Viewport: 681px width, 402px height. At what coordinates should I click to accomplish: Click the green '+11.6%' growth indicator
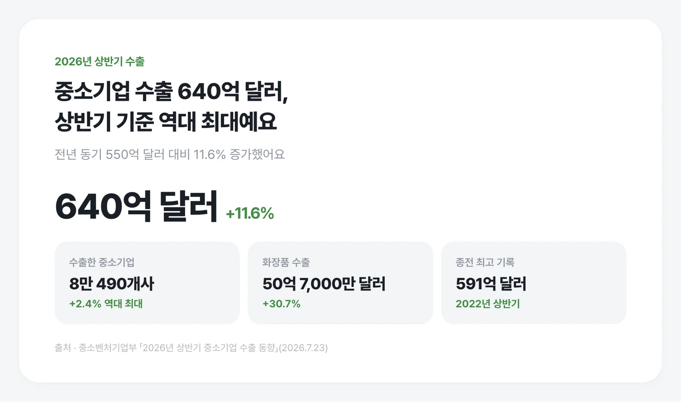(x=250, y=213)
